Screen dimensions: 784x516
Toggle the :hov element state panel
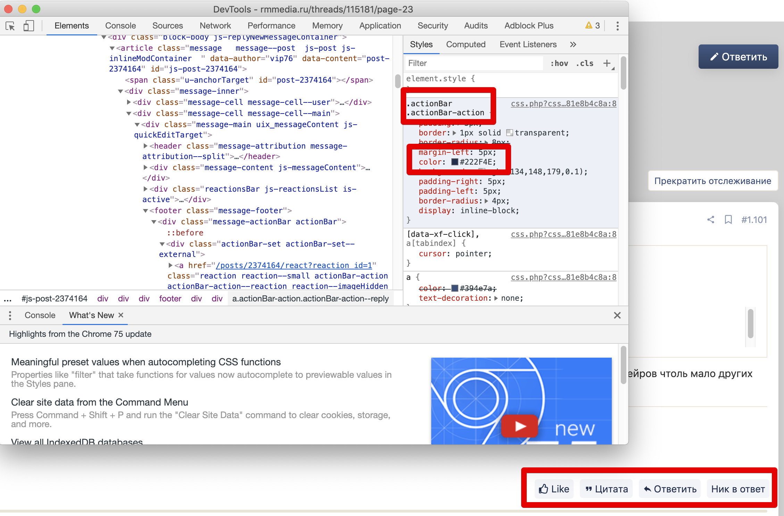click(559, 63)
